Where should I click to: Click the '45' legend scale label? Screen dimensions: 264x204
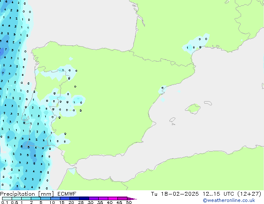click(x=119, y=202)
